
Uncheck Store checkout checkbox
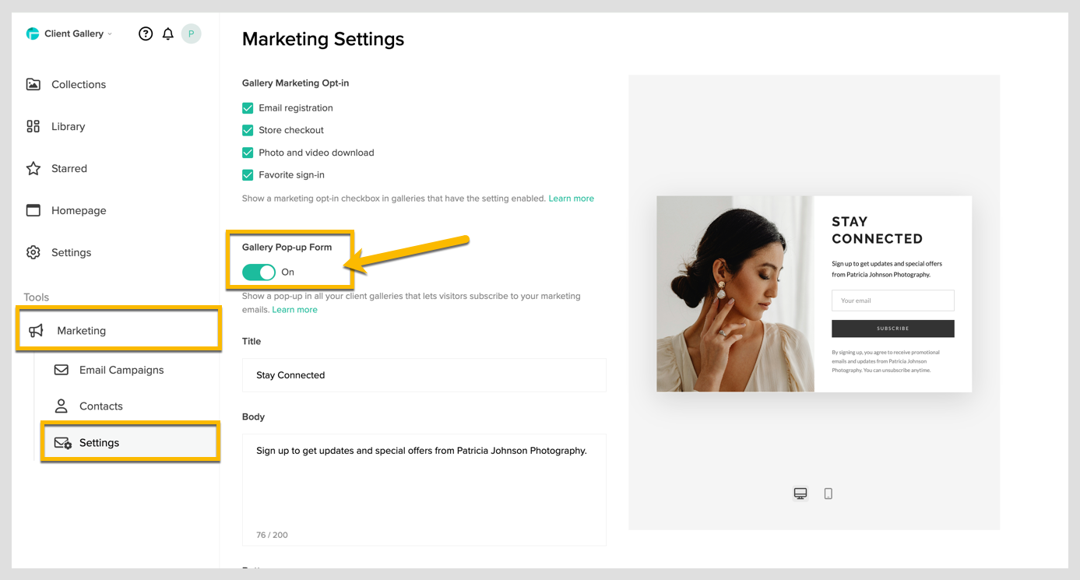coord(248,130)
